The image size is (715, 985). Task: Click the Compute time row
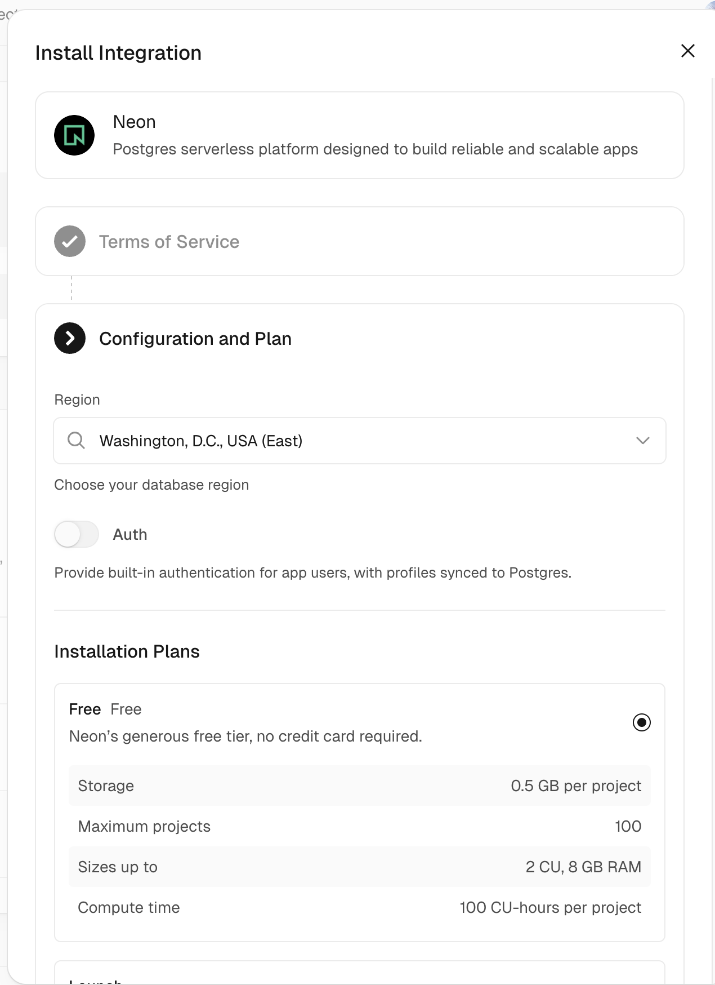[x=360, y=907]
